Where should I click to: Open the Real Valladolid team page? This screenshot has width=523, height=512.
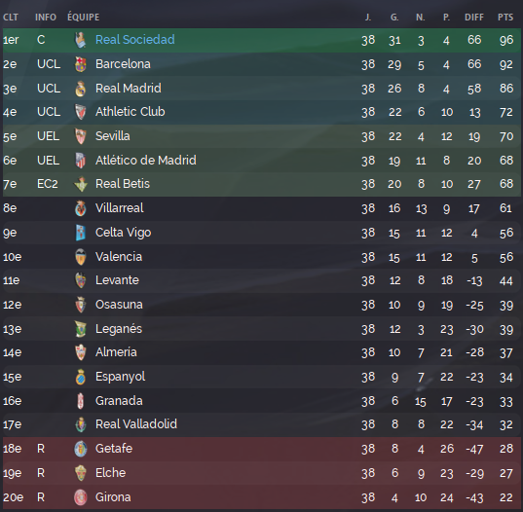click(136, 424)
